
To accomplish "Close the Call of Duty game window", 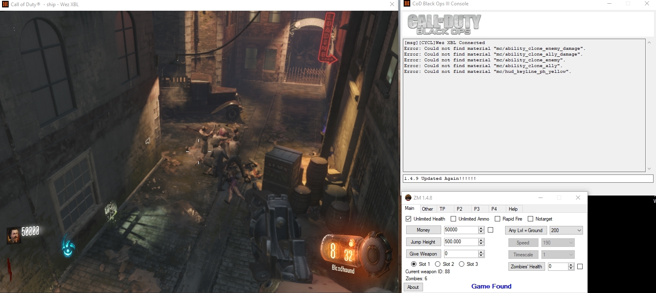I will coord(392,4).
